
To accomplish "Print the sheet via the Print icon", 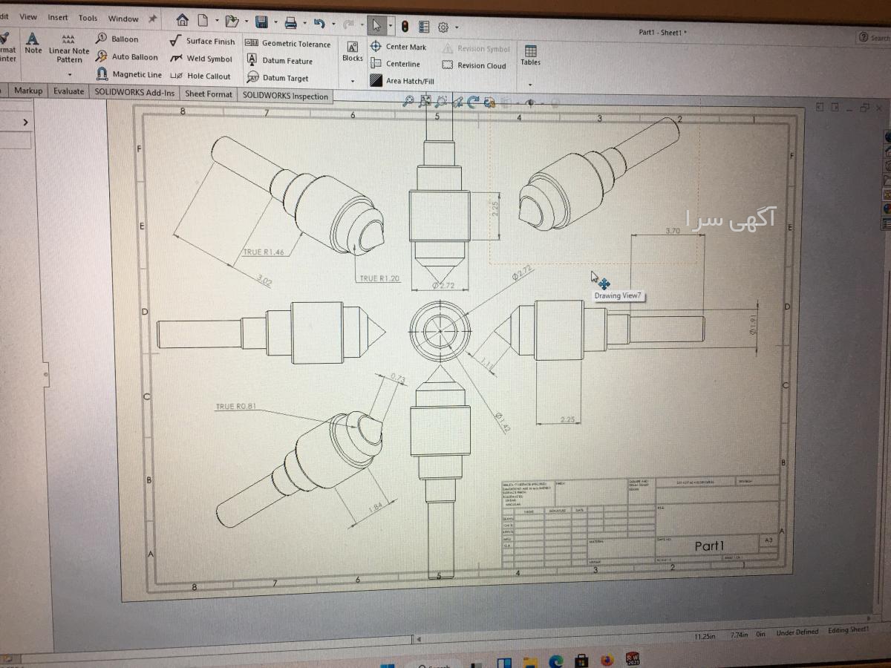I will [291, 23].
